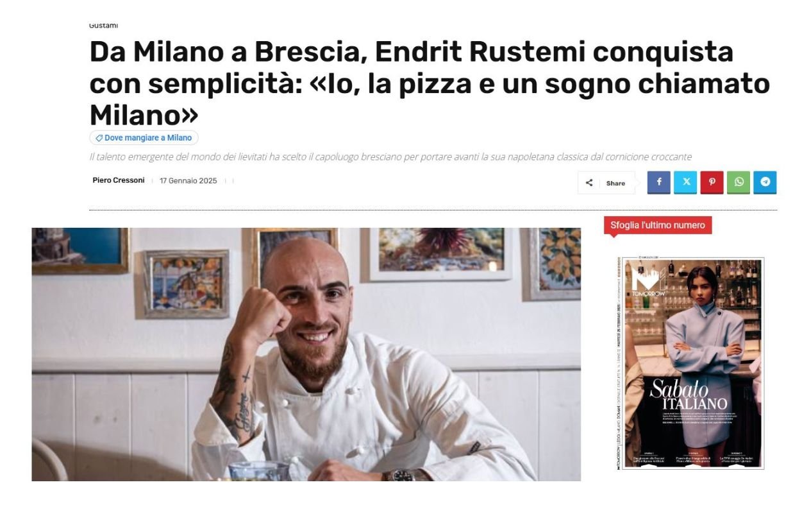Open the 'Dove mangiare a Milano' tag
Viewport: 802px width, 505px height.
tap(144, 138)
